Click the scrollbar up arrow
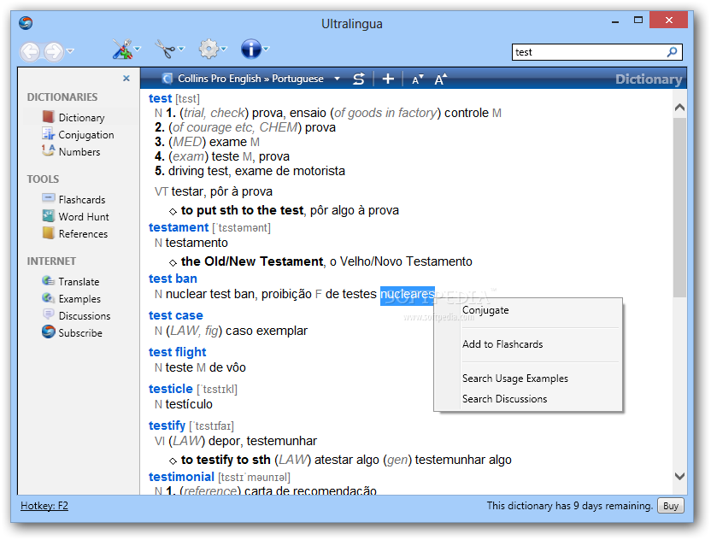Screen dimensions: 711x540 click(679, 108)
